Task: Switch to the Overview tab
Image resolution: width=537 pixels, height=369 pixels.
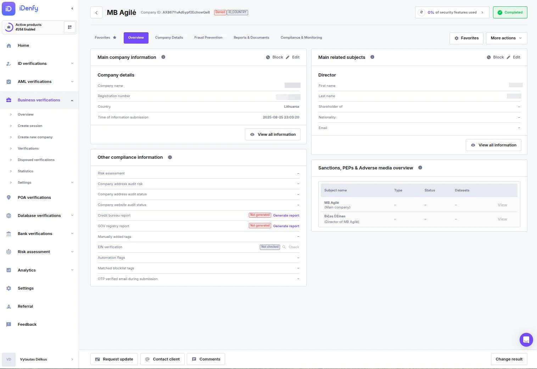Action: (x=136, y=38)
